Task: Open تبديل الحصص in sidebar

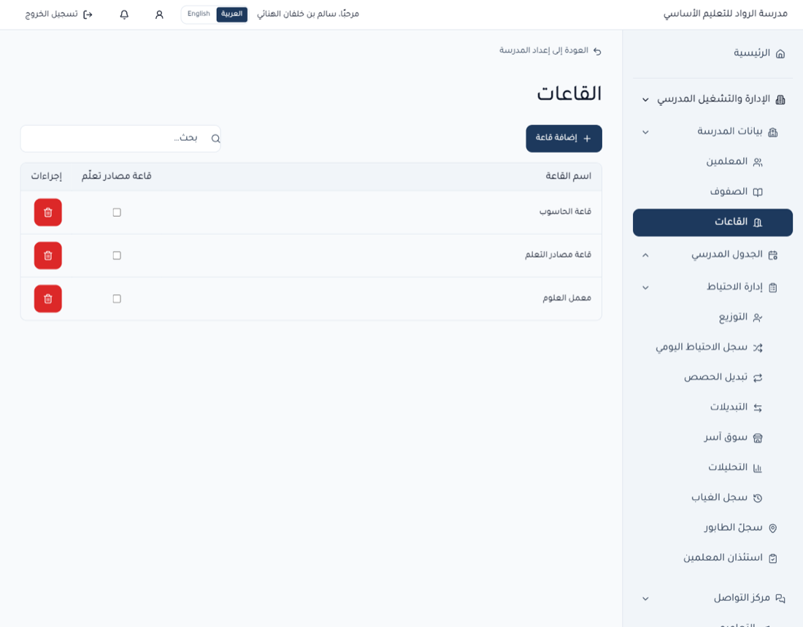Action: (713, 377)
